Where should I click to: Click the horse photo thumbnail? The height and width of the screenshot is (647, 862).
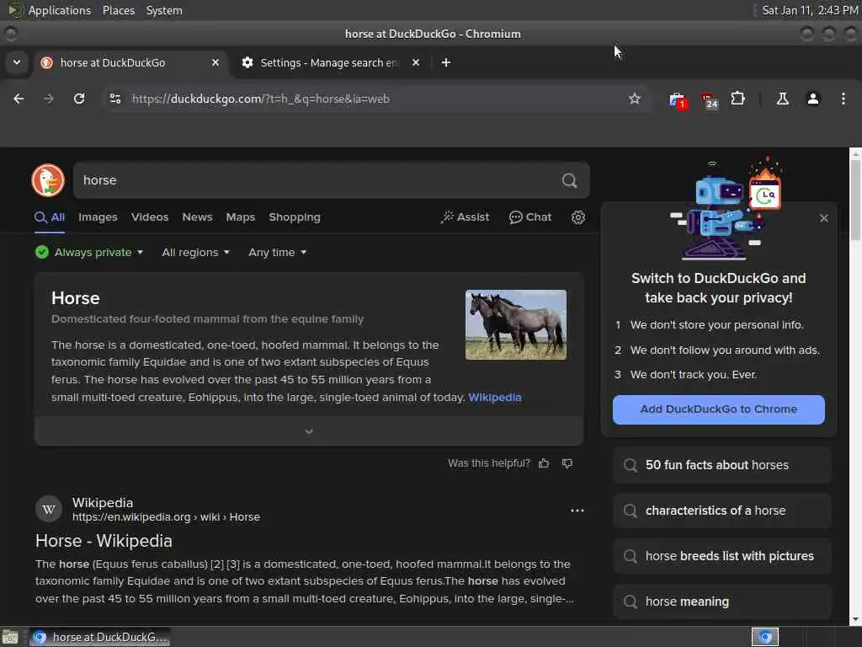(x=516, y=324)
